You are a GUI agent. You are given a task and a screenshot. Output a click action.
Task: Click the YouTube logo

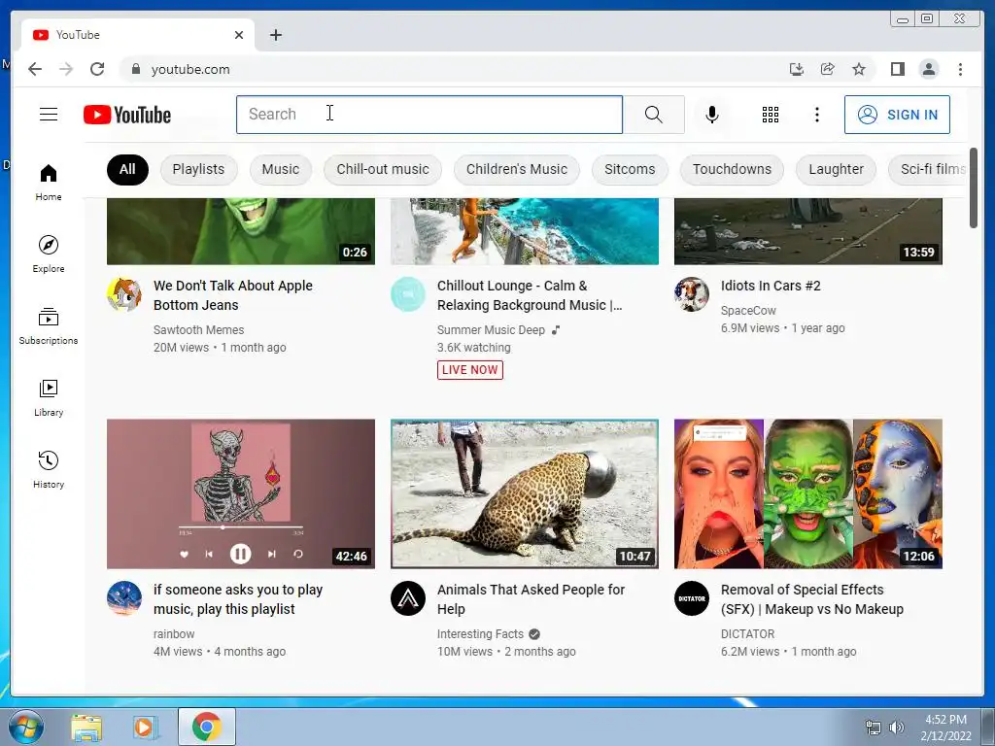pos(127,115)
